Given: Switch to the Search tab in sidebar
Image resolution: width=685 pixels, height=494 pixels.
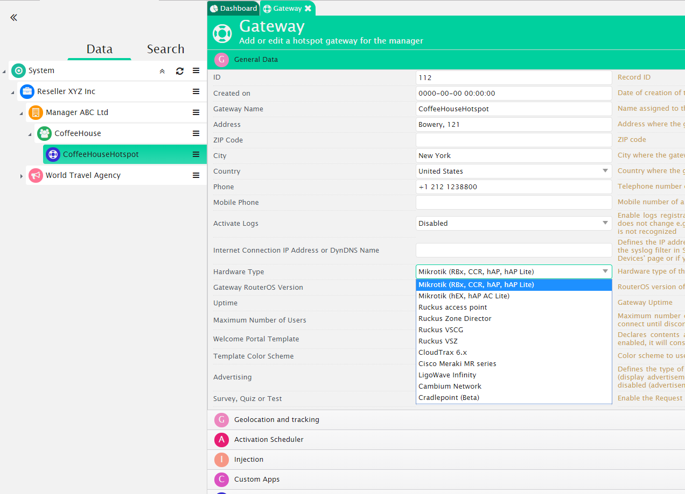Looking at the screenshot, I should [x=165, y=49].
